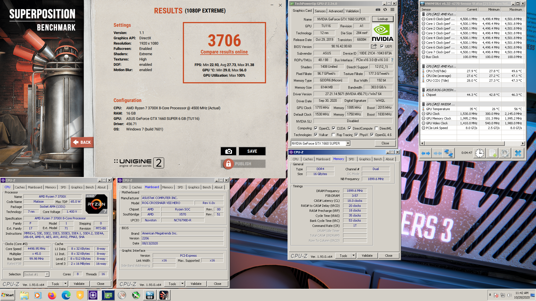
Task: Open HWiNFO sensor settings gear icon
Action: pos(505,153)
